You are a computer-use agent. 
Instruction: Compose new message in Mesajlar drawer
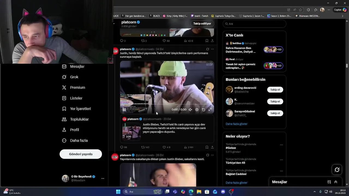pyautogui.click(x=329, y=182)
